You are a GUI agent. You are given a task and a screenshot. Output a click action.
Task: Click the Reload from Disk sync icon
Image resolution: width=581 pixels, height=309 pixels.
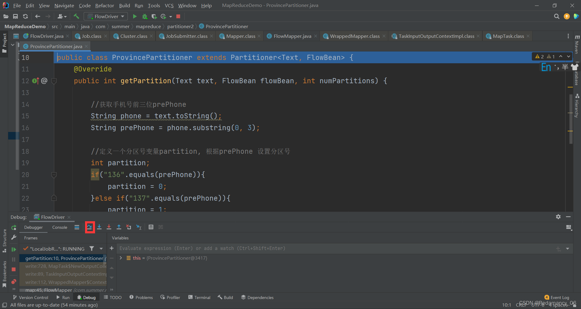[x=25, y=16]
